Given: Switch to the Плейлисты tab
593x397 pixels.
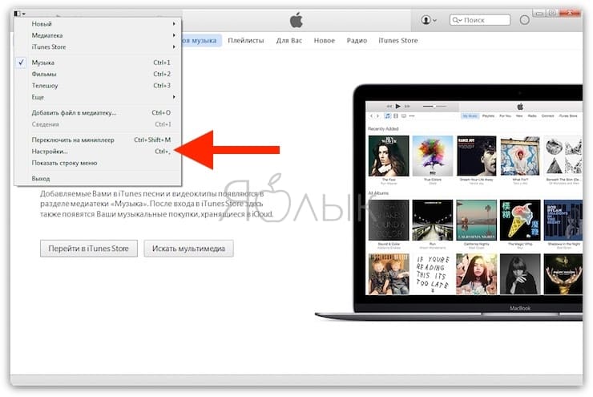Looking at the screenshot, I should 246,40.
